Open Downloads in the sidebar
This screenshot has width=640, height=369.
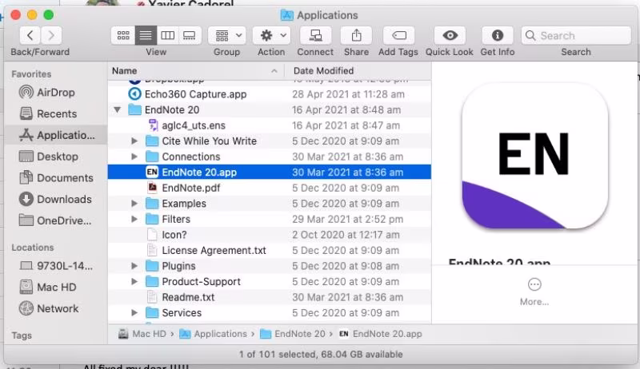[55, 199]
